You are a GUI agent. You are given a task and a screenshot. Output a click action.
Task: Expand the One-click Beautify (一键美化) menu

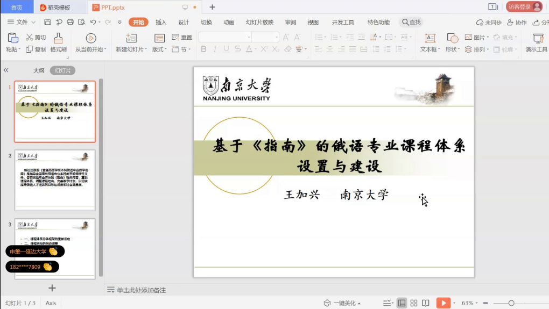click(342, 303)
